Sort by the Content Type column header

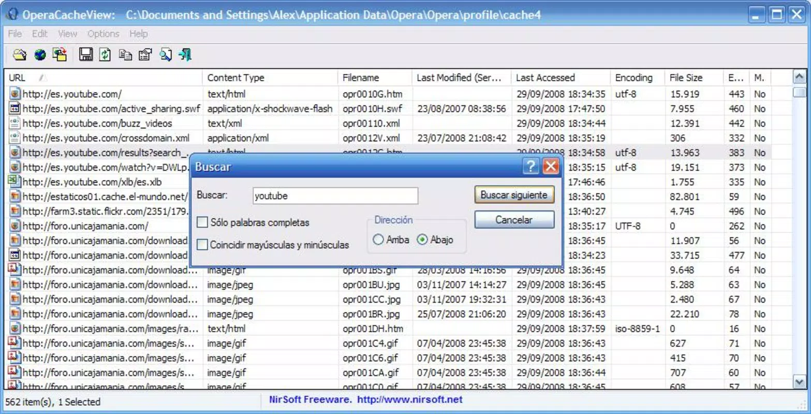pos(270,78)
